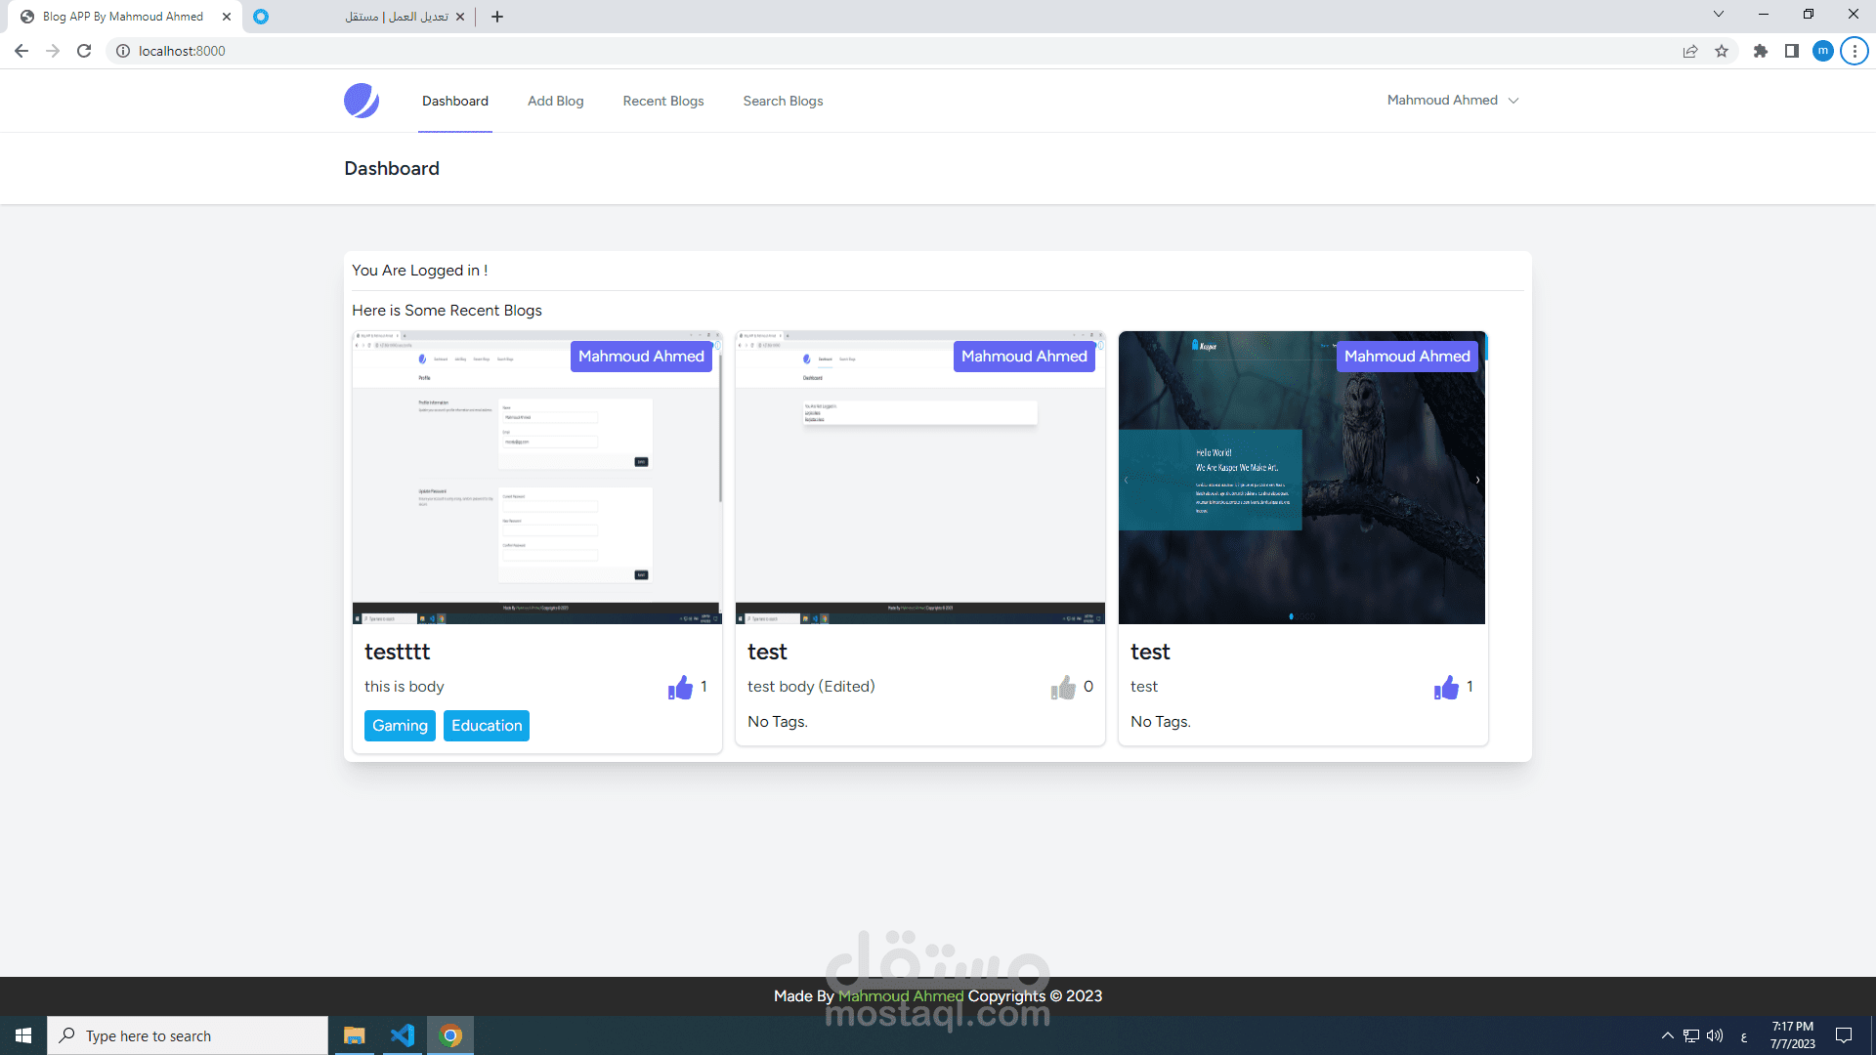The image size is (1876, 1055).
Task: Open the browser extensions puzzle icon
Action: pos(1762,51)
